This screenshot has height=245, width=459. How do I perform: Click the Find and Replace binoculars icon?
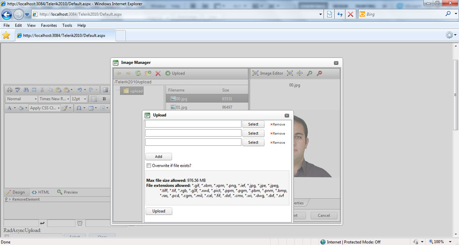26,90
